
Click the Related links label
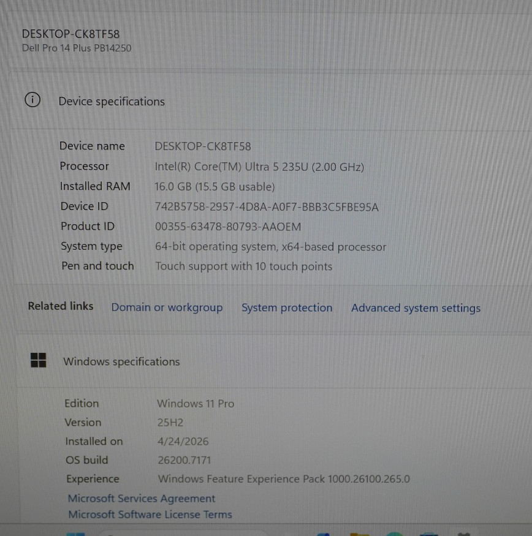61,306
